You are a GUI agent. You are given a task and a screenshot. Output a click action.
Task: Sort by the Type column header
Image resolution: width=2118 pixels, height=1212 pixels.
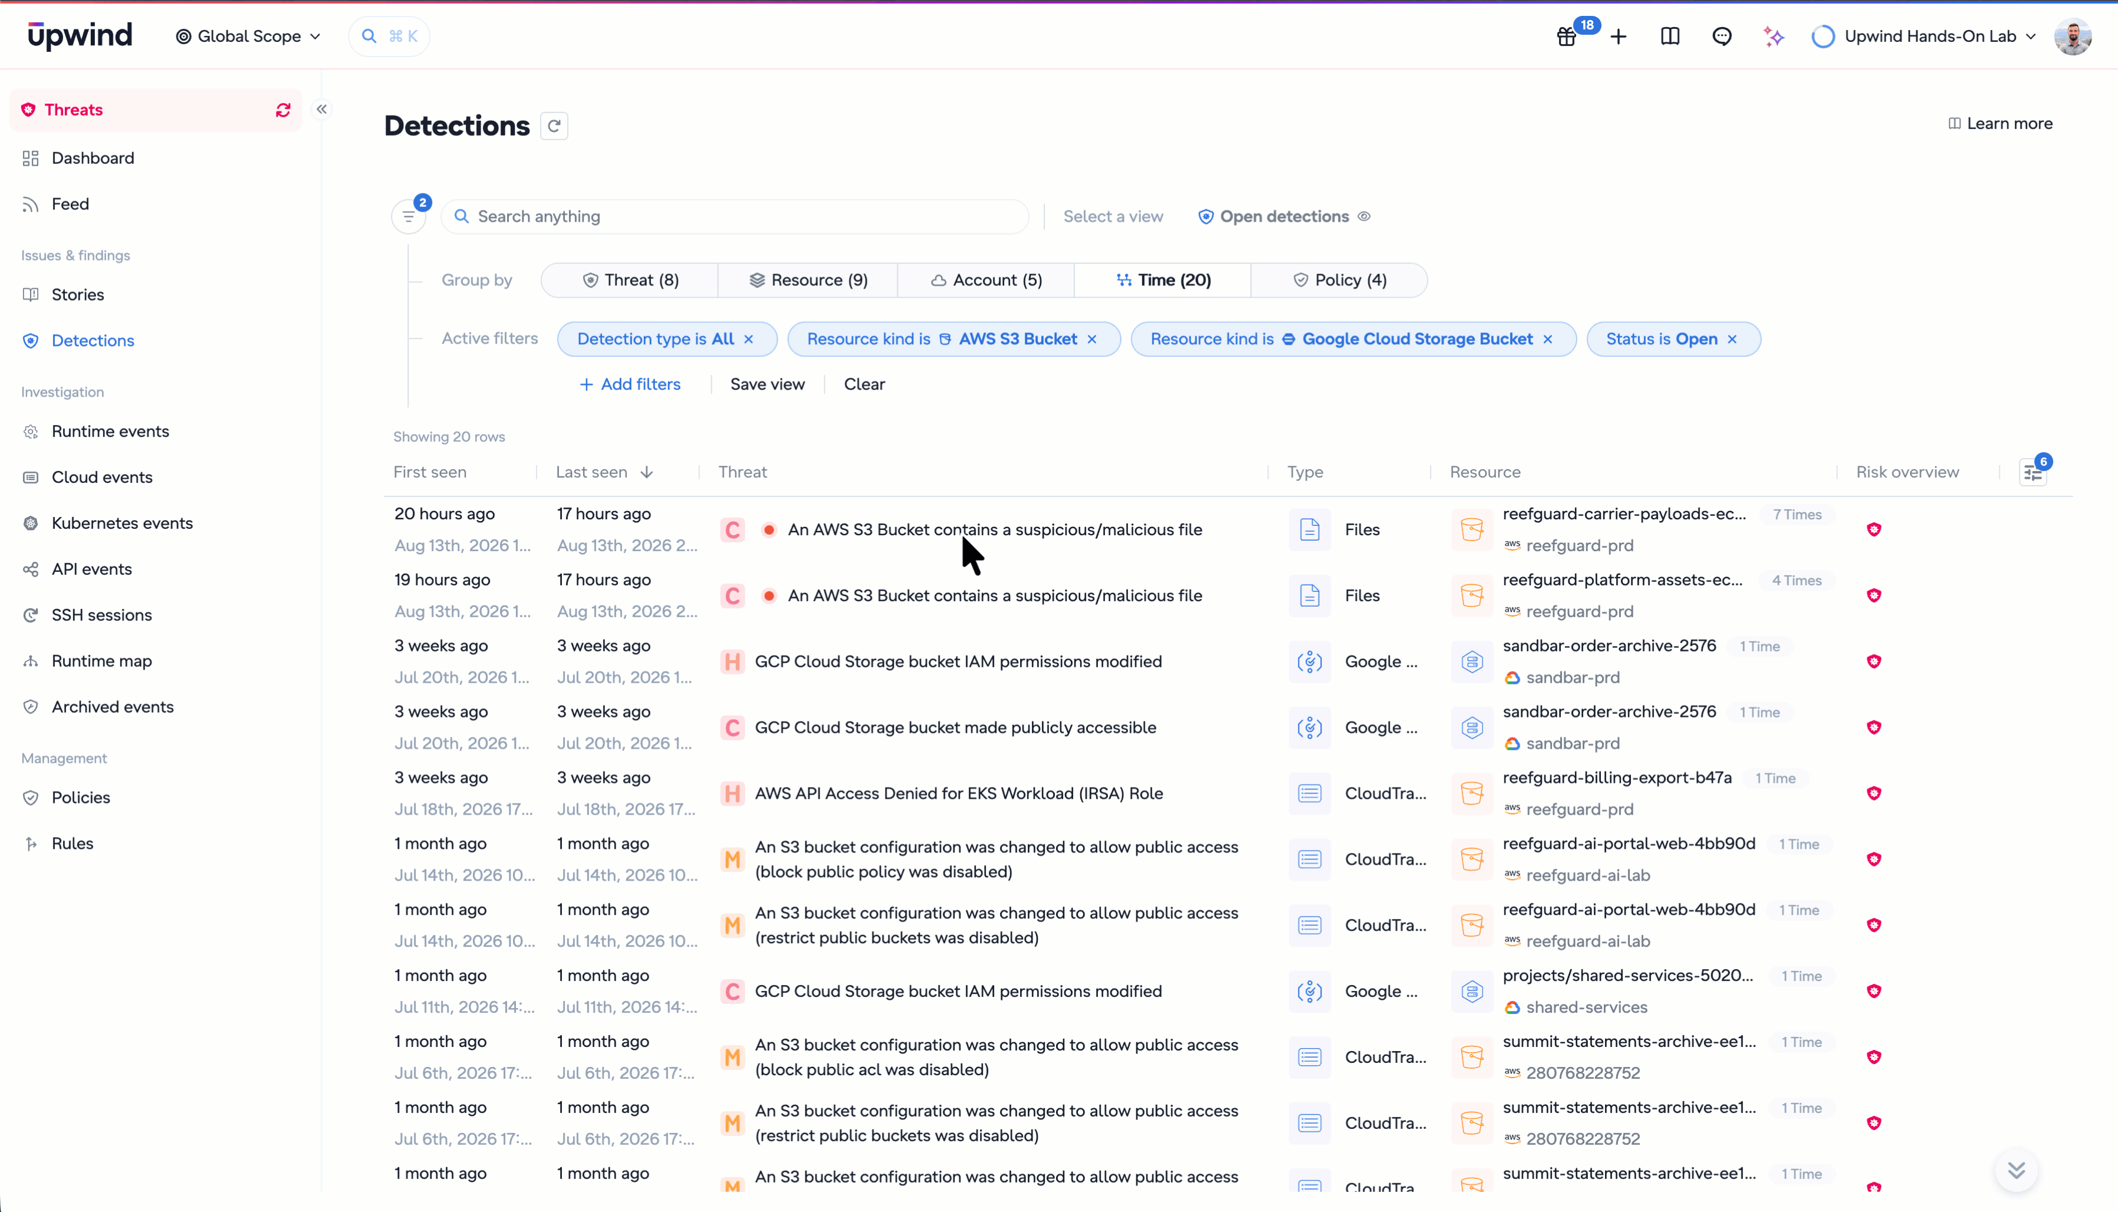tap(1305, 472)
